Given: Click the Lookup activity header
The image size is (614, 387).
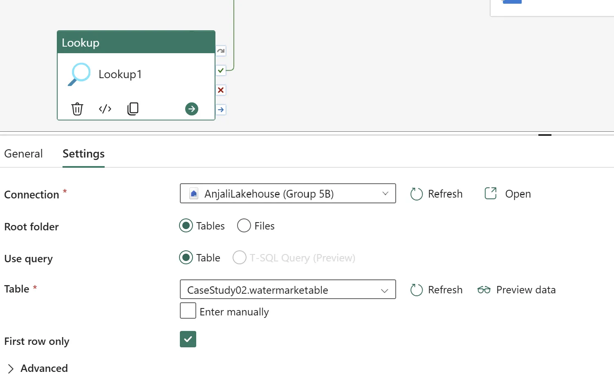Looking at the screenshot, I should click(x=136, y=43).
